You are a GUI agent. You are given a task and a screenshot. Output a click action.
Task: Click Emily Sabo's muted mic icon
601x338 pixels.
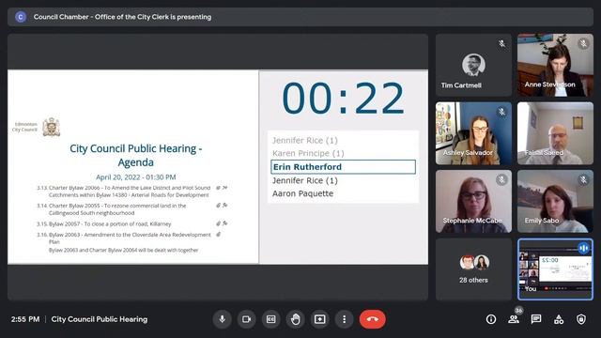click(583, 179)
